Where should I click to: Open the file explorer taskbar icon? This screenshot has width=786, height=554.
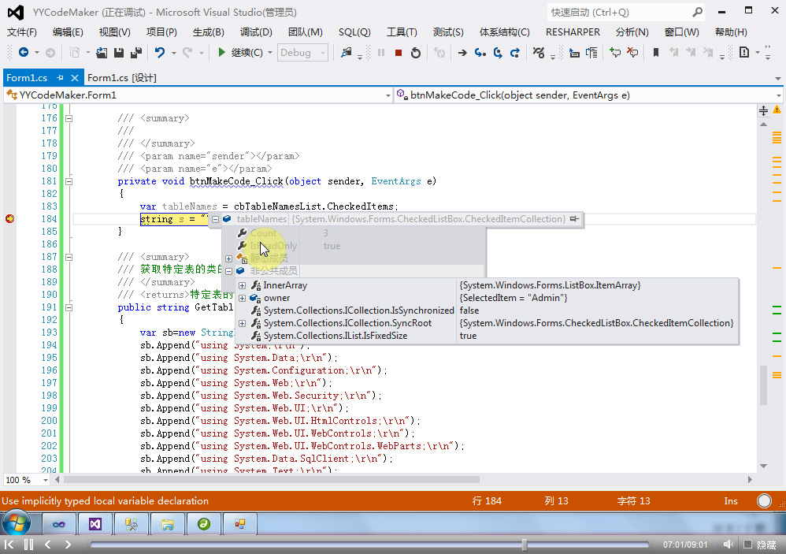[x=168, y=524]
